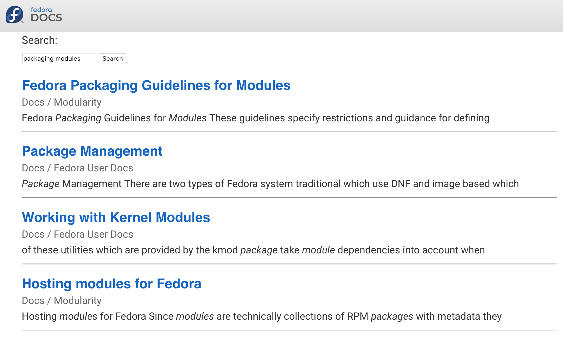Focus the packaging modules search field
The image size is (563, 345).
(58, 58)
